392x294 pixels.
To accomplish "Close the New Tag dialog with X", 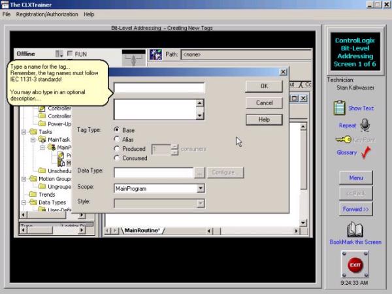I will pyautogui.click(x=283, y=72).
